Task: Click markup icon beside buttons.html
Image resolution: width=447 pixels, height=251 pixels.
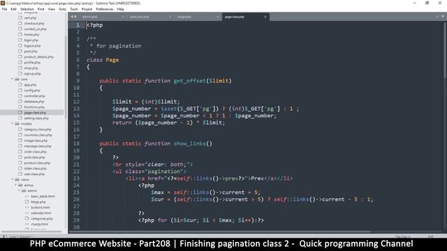Action: tap(27, 208)
